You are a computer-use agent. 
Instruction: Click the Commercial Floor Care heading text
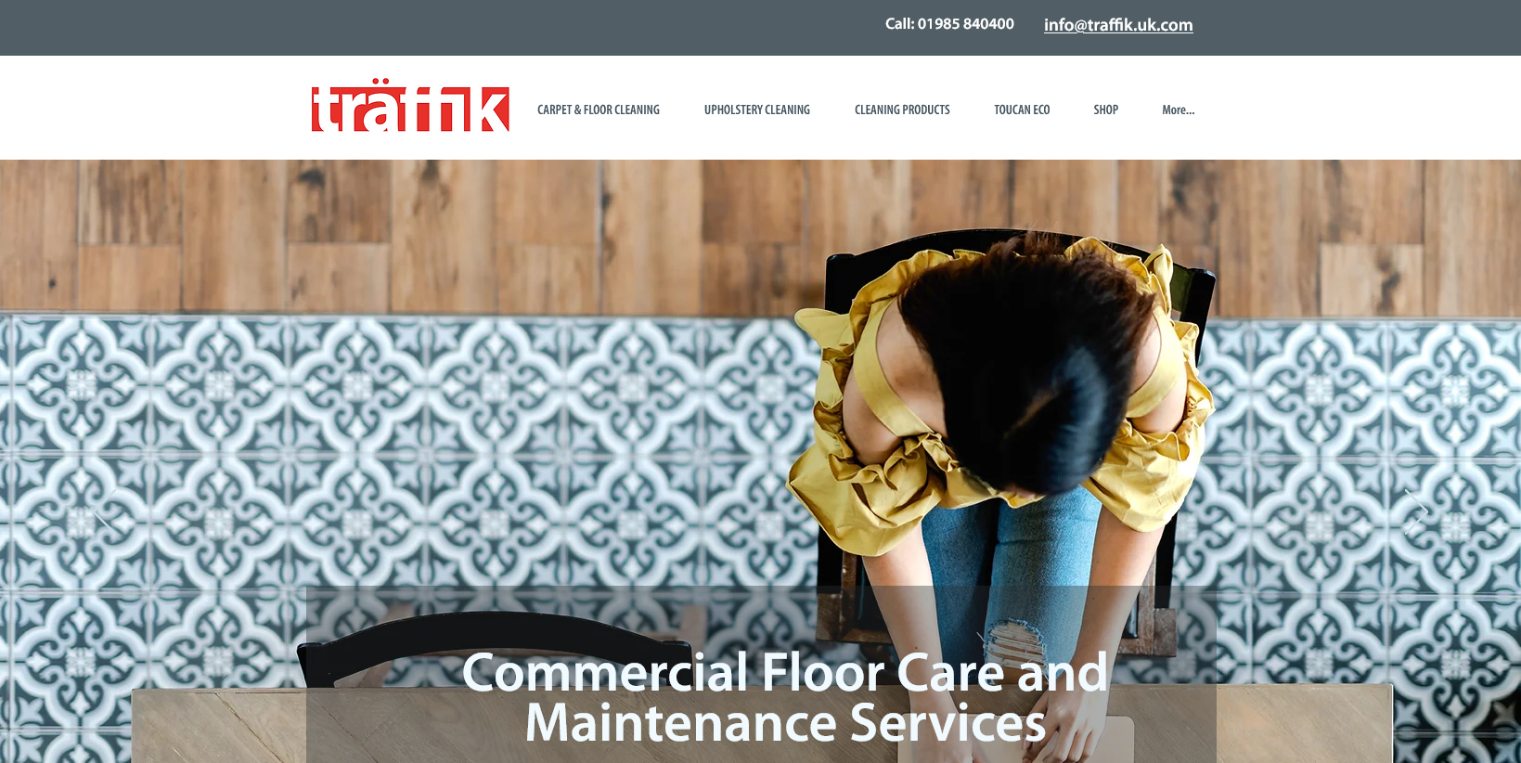(785, 672)
